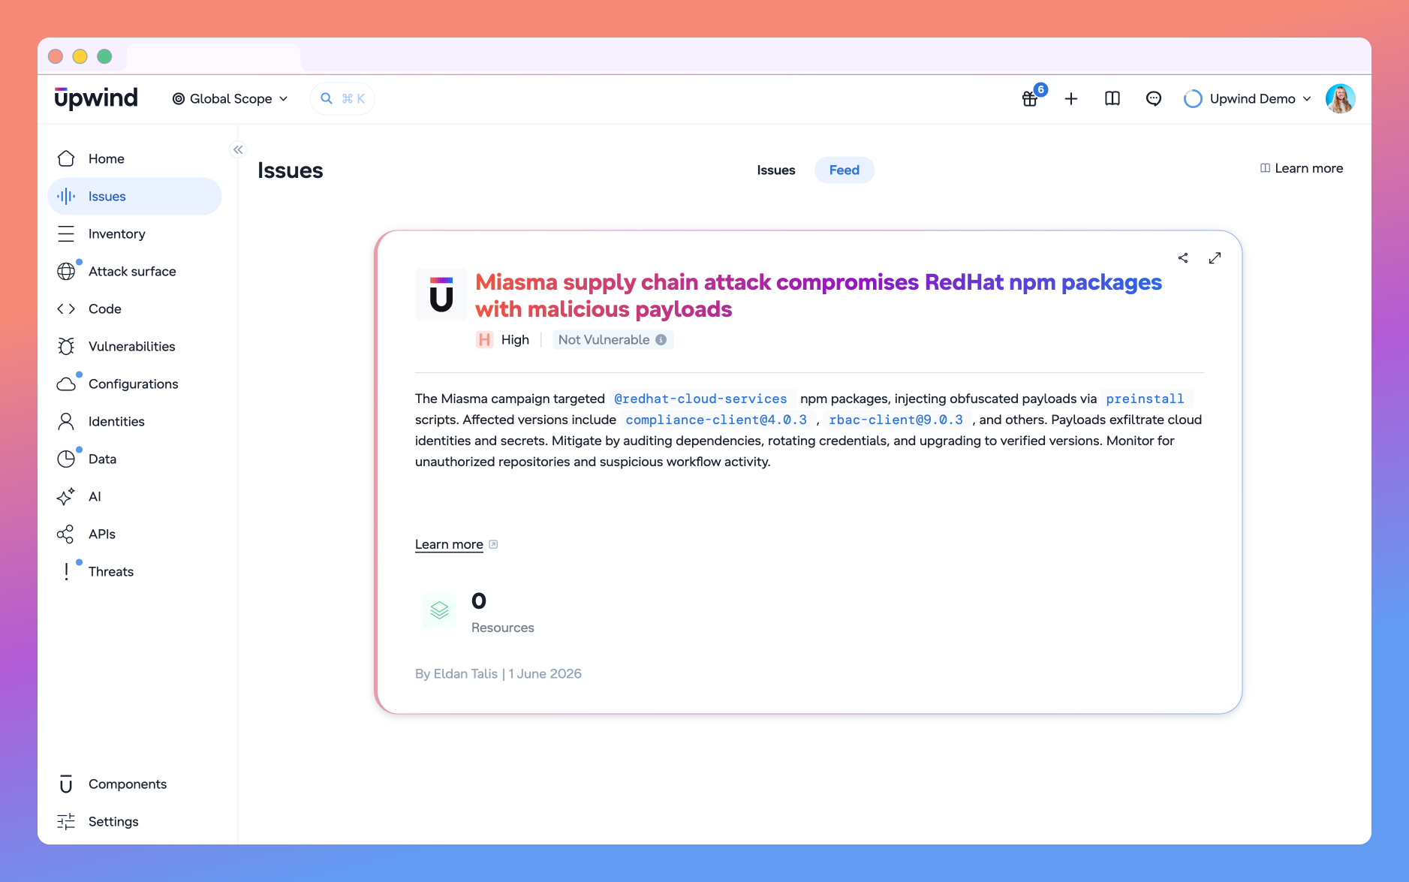Screen dimensions: 1409x882
Task: Select Issues in sidebar
Action: (135, 196)
